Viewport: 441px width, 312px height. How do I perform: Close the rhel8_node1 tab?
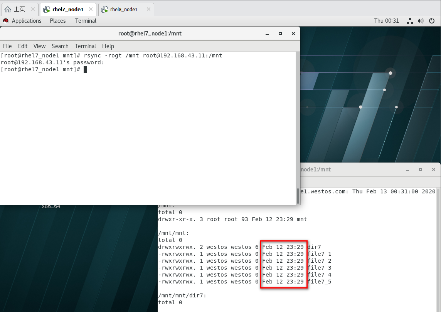pos(148,9)
